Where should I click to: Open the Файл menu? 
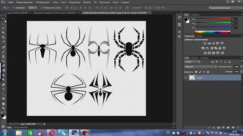point(11,2)
